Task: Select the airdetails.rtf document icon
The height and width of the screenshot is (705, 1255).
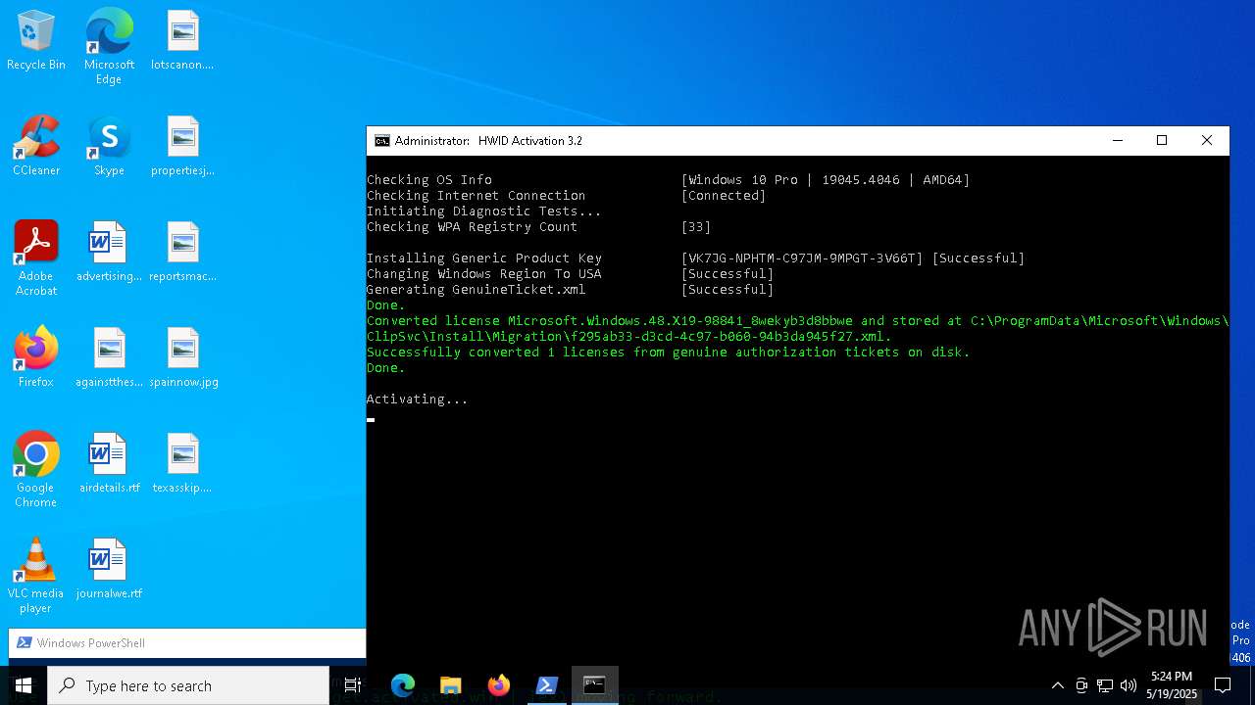Action: pos(109,464)
